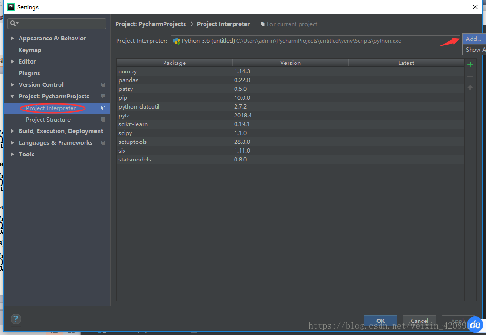Image resolution: width=486 pixels, height=335 pixels.
Task: Click the help question mark icon
Action: pos(16,319)
